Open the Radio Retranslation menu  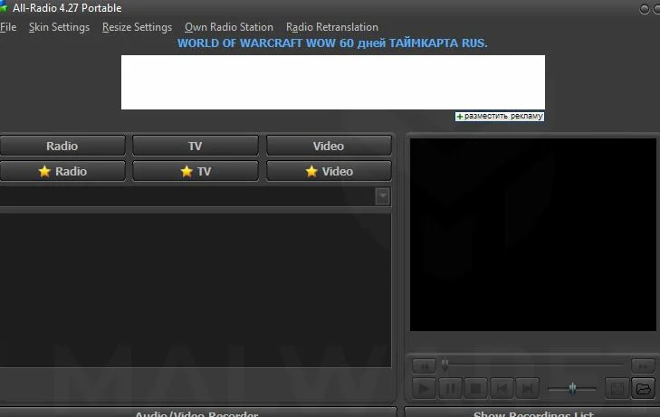click(332, 27)
